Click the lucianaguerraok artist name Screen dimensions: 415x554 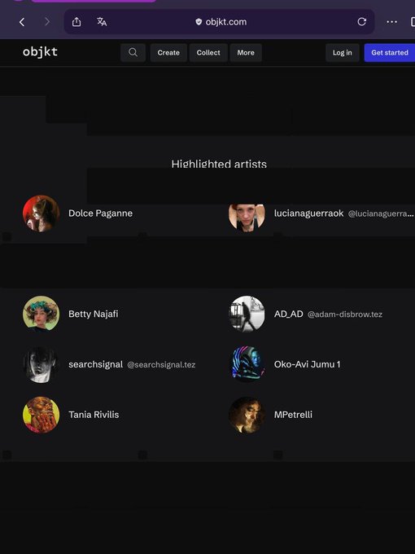308,213
